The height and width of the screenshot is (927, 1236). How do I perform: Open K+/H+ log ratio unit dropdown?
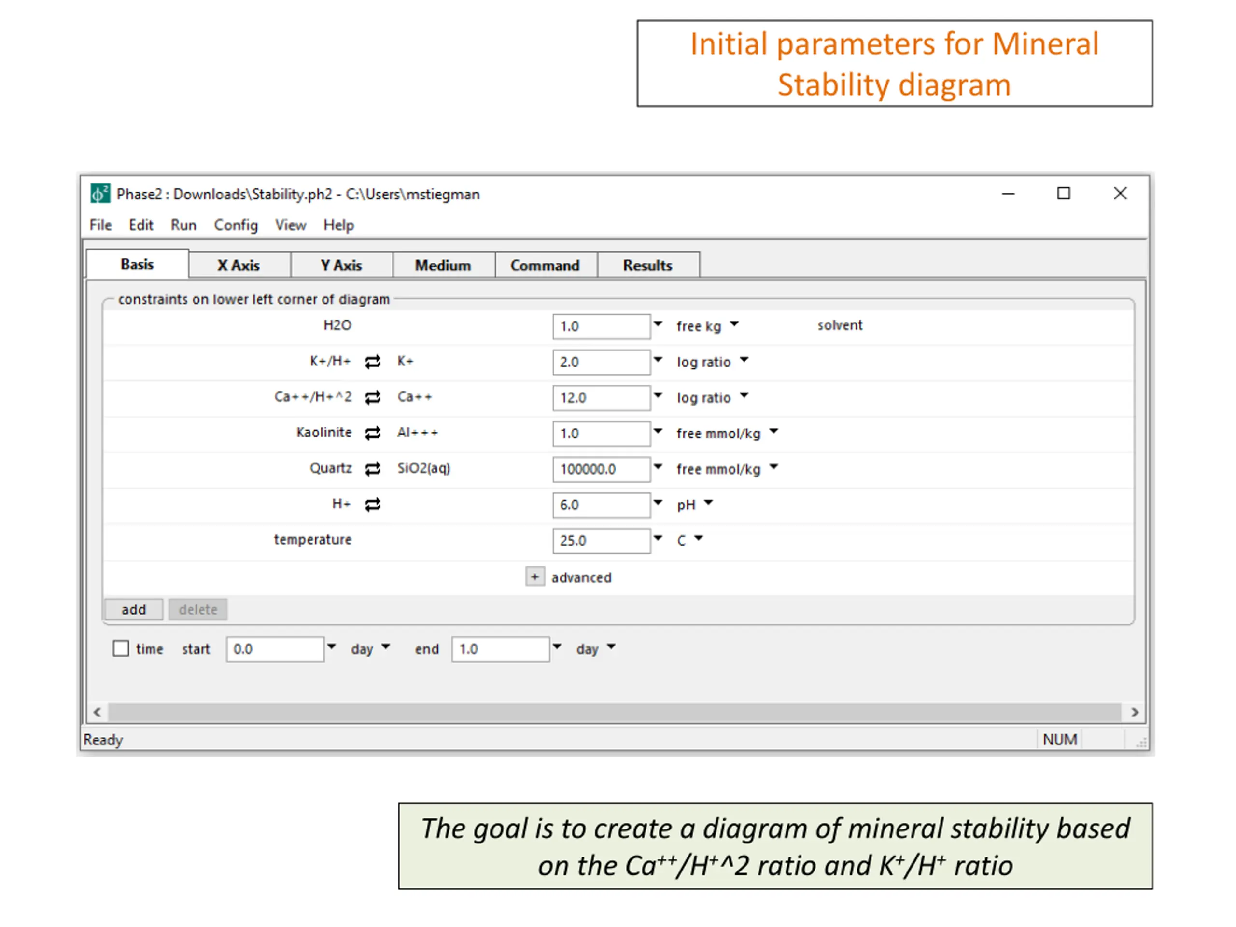pyautogui.click(x=744, y=360)
